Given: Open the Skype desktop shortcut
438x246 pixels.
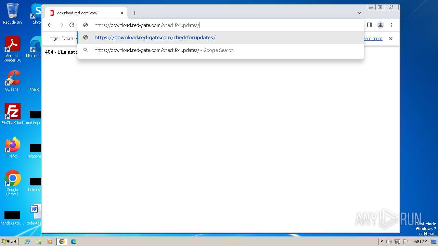Looking at the screenshot, I should pyautogui.click(x=36, y=14).
